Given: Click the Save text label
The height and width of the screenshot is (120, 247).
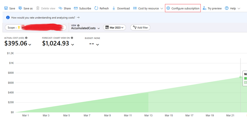Looking at the screenshot, I should [12, 8].
